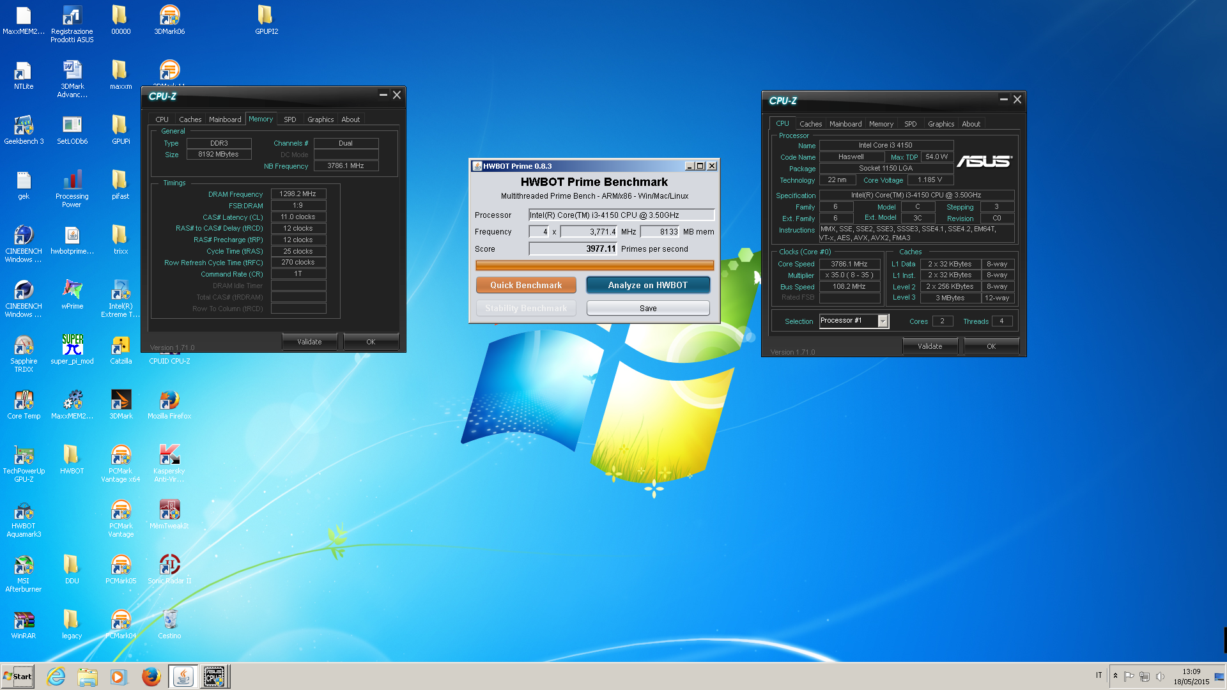The image size is (1227, 690).
Task: Click OK in right CPU-Z window
Action: coord(991,346)
